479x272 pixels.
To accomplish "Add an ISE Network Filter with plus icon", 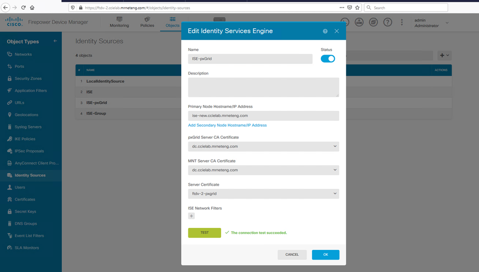I will (x=191, y=216).
